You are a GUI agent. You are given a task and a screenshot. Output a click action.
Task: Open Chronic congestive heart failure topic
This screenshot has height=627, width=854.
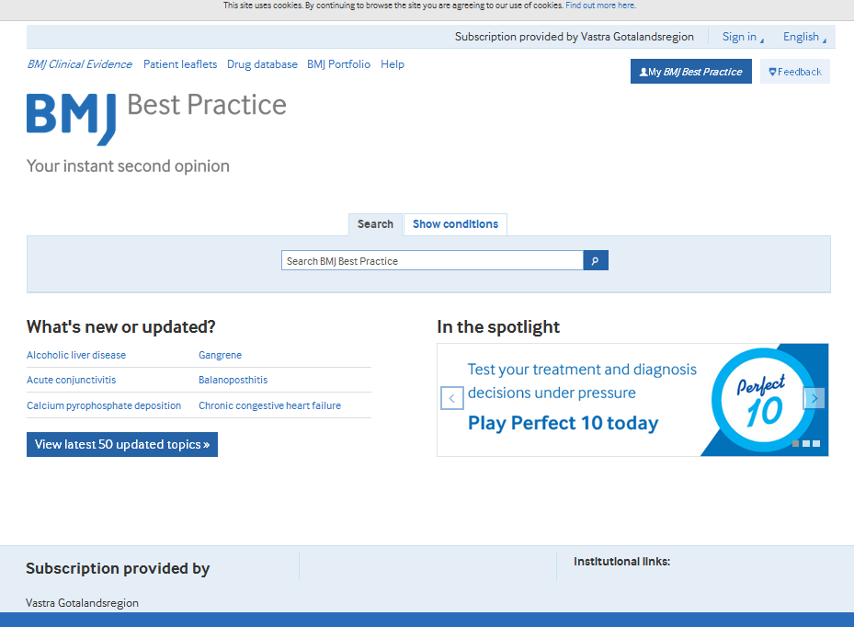(x=269, y=405)
